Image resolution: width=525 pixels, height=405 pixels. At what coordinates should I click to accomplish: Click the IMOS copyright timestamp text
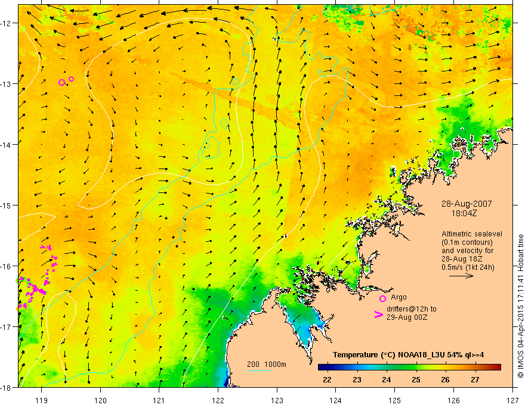pos(520,306)
